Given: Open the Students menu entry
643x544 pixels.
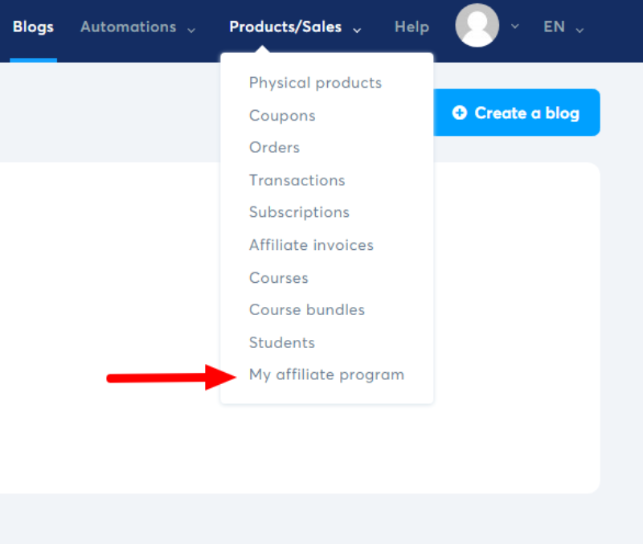Looking at the screenshot, I should tap(281, 343).
